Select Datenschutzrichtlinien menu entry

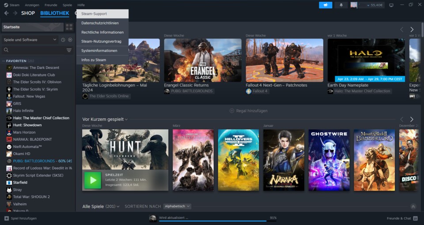tap(102, 23)
